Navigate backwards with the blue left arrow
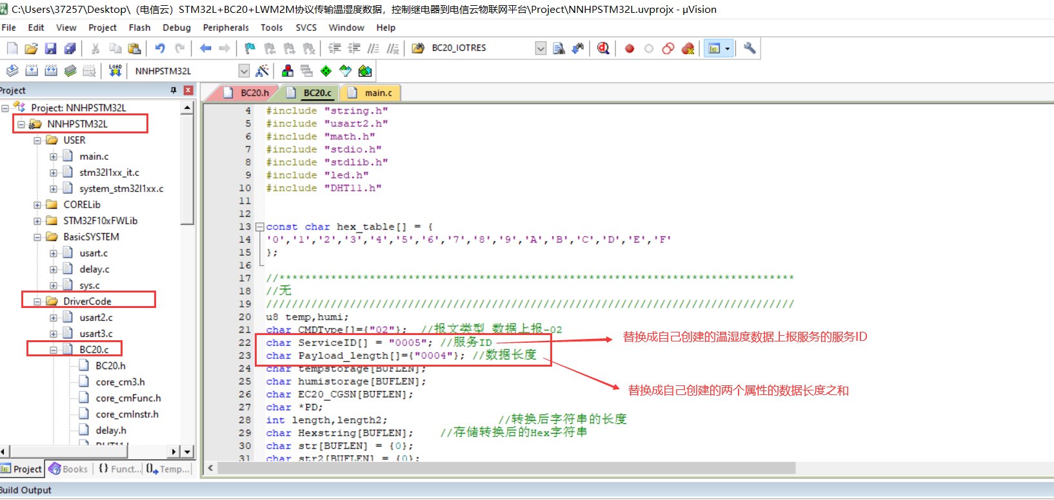Screen dimensions: 1054x500 pyautogui.click(x=206, y=48)
